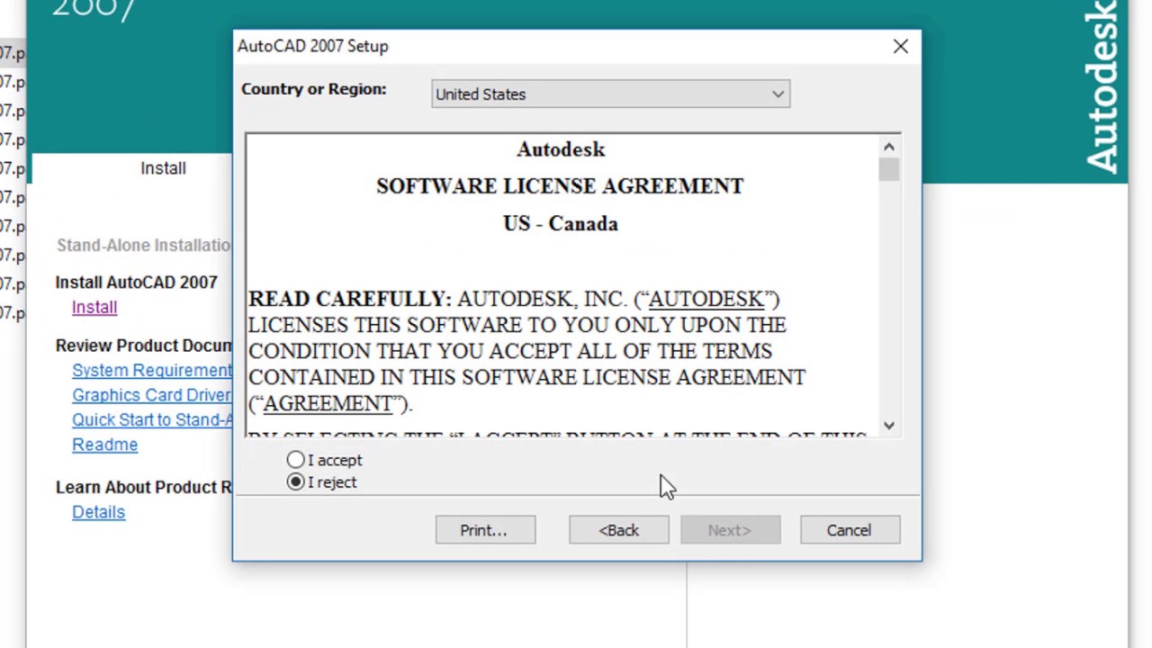Click the Cancel button in Setup dialog
The width and height of the screenshot is (1152, 648).
click(850, 530)
